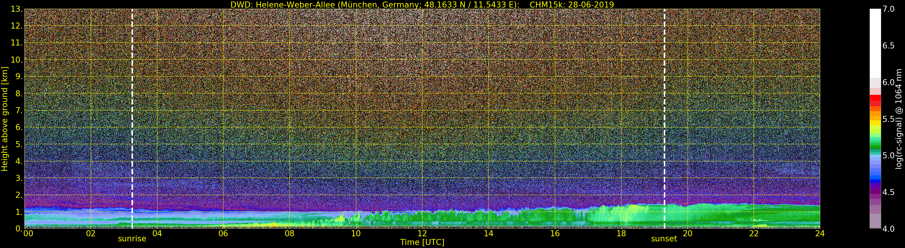
Task: Click the 6. height tick label
Action: (x=19, y=127)
